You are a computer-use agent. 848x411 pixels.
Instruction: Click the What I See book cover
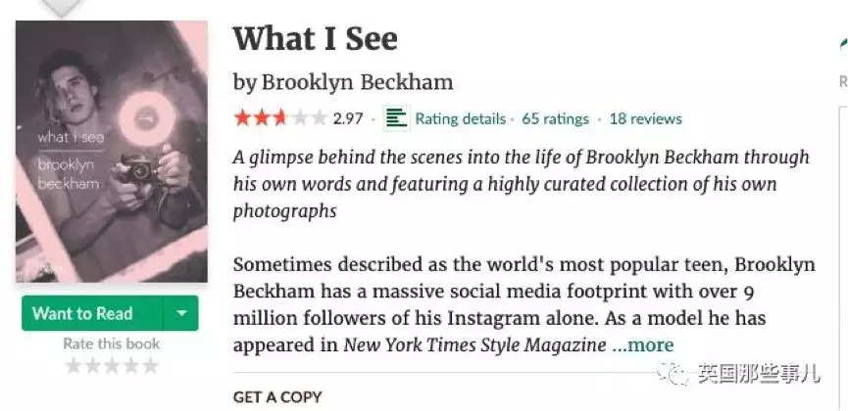click(x=112, y=152)
